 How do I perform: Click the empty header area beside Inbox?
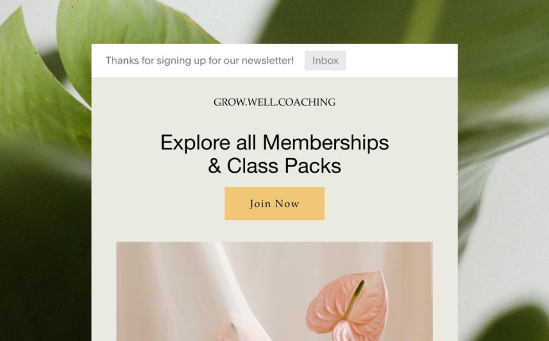tap(402, 61)
